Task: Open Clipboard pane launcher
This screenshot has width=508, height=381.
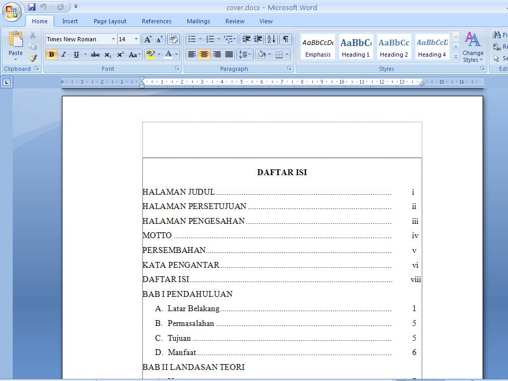Action: [37, 68]
